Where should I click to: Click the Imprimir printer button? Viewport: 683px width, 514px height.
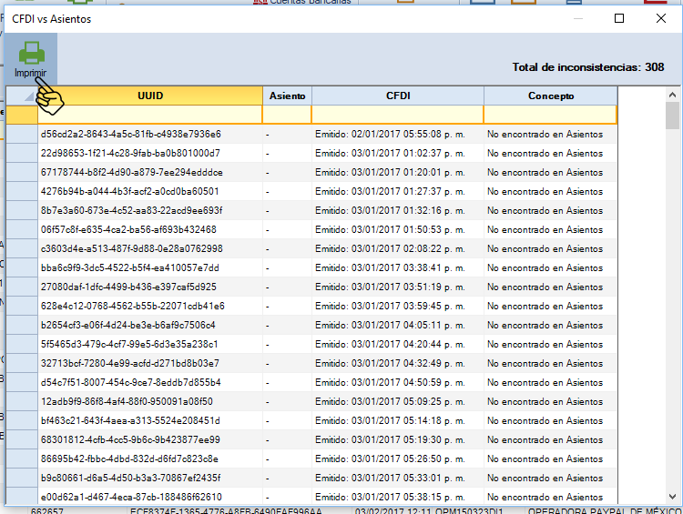coord(30,59)
